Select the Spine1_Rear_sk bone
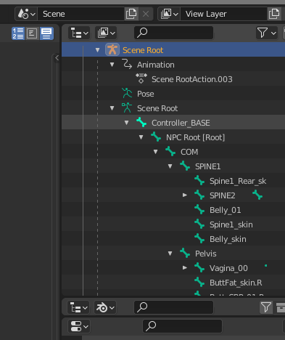 [238, 181]
